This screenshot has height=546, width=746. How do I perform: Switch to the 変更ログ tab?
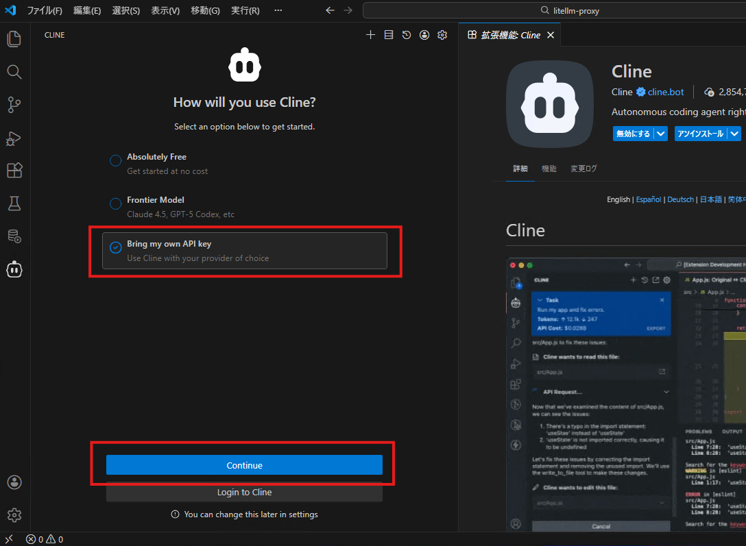583,169
